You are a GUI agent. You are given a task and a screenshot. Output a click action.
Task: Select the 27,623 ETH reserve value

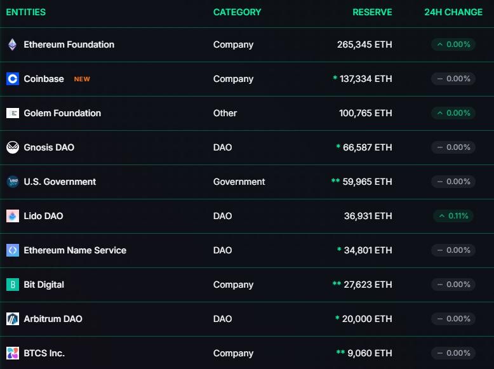pos(368,285)
